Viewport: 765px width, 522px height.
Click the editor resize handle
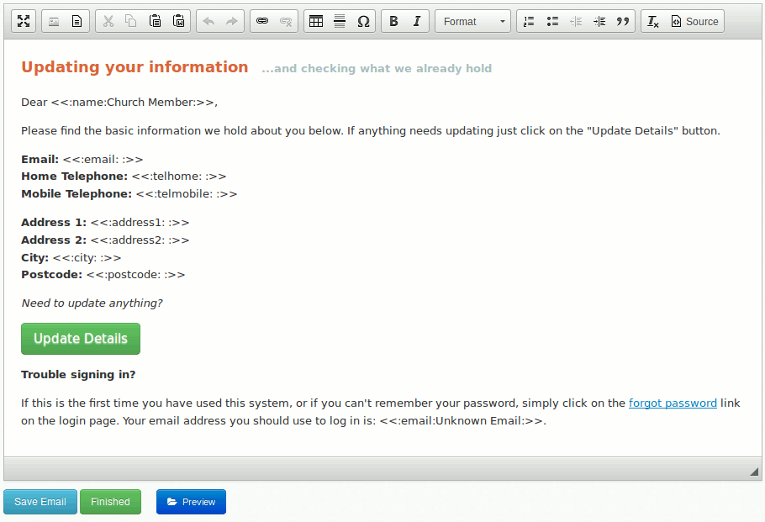[x=753, y=472]
